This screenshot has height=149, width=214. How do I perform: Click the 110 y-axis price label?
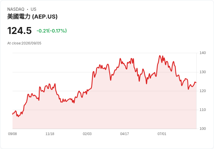(203, 110)
